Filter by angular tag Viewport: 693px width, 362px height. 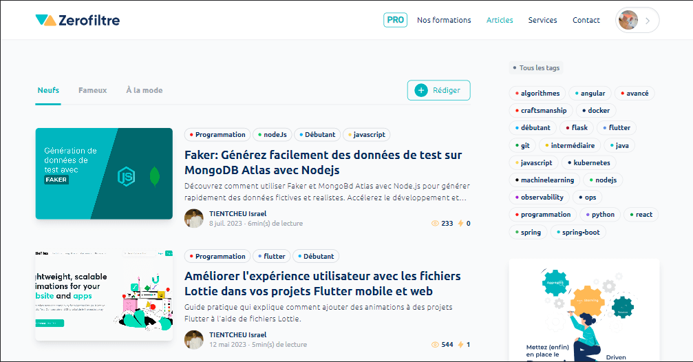tap(590, 94)
